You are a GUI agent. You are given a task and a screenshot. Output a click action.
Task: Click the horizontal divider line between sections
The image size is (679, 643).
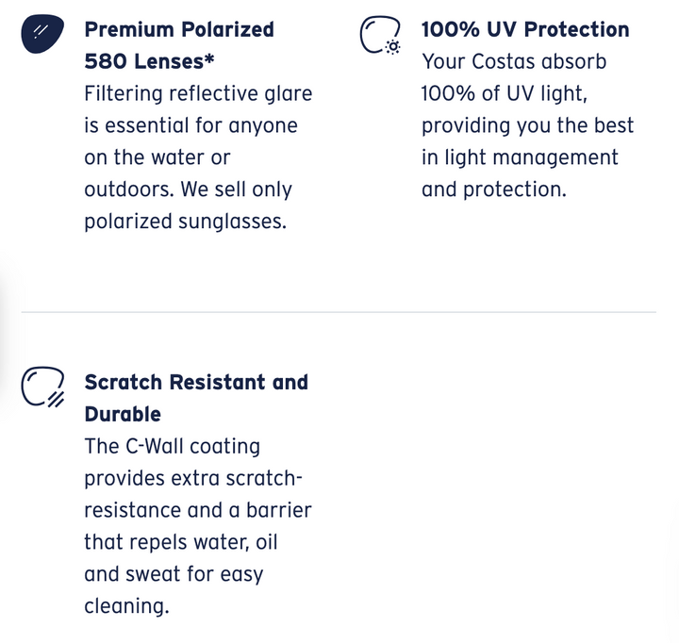pyautogui.click(x=339, y=311)
